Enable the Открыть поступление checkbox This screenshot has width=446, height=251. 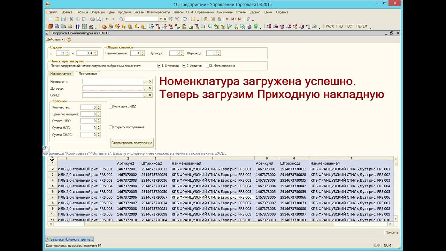(110, 127)
